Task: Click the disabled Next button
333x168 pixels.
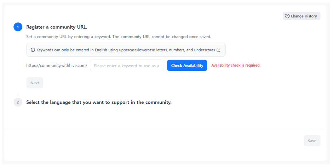Action: click(35, 83)
